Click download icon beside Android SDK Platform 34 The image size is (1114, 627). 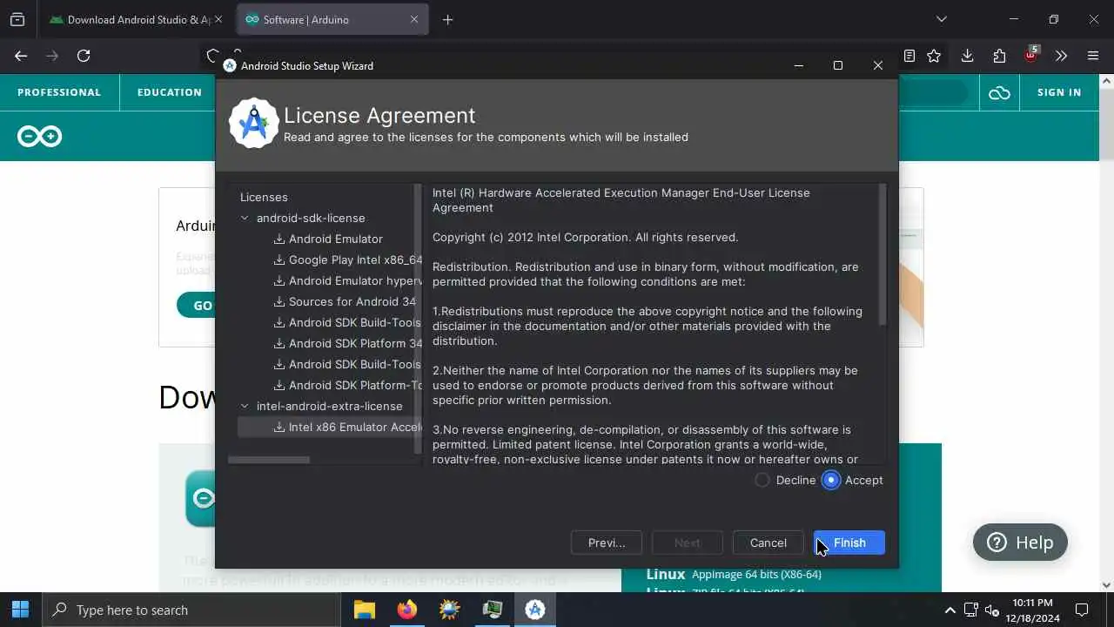(x=279, y=343)
